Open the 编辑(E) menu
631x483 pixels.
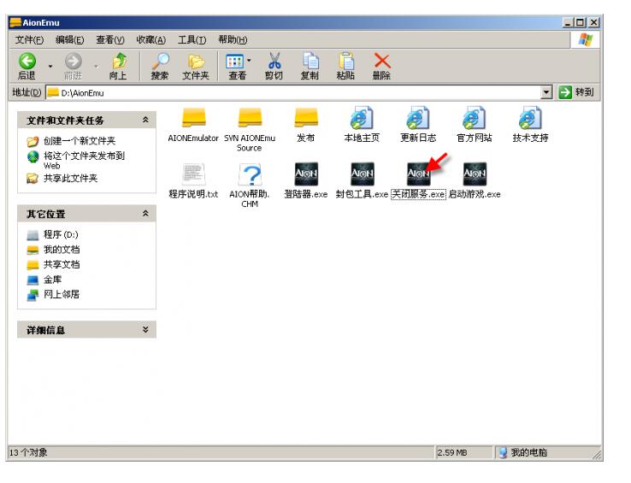pos(69,40)
